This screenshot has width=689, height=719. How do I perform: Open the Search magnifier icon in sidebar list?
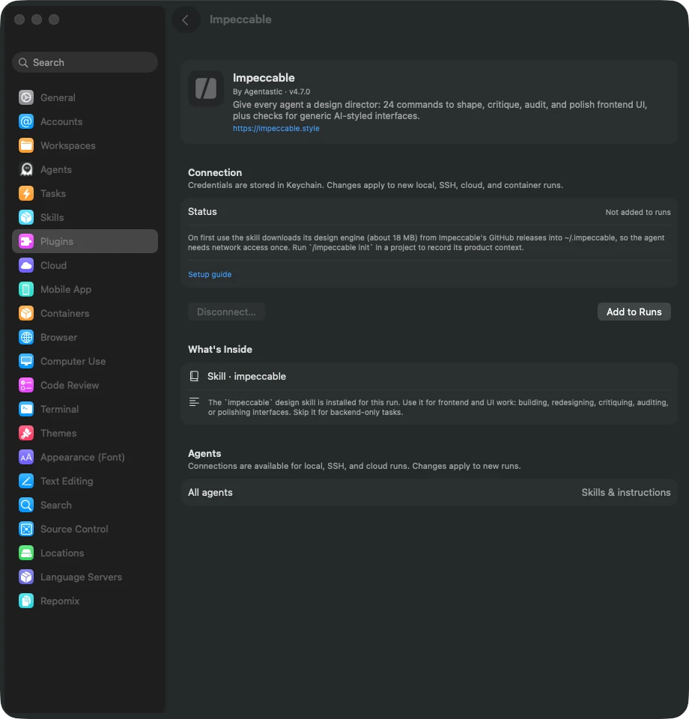26,505
